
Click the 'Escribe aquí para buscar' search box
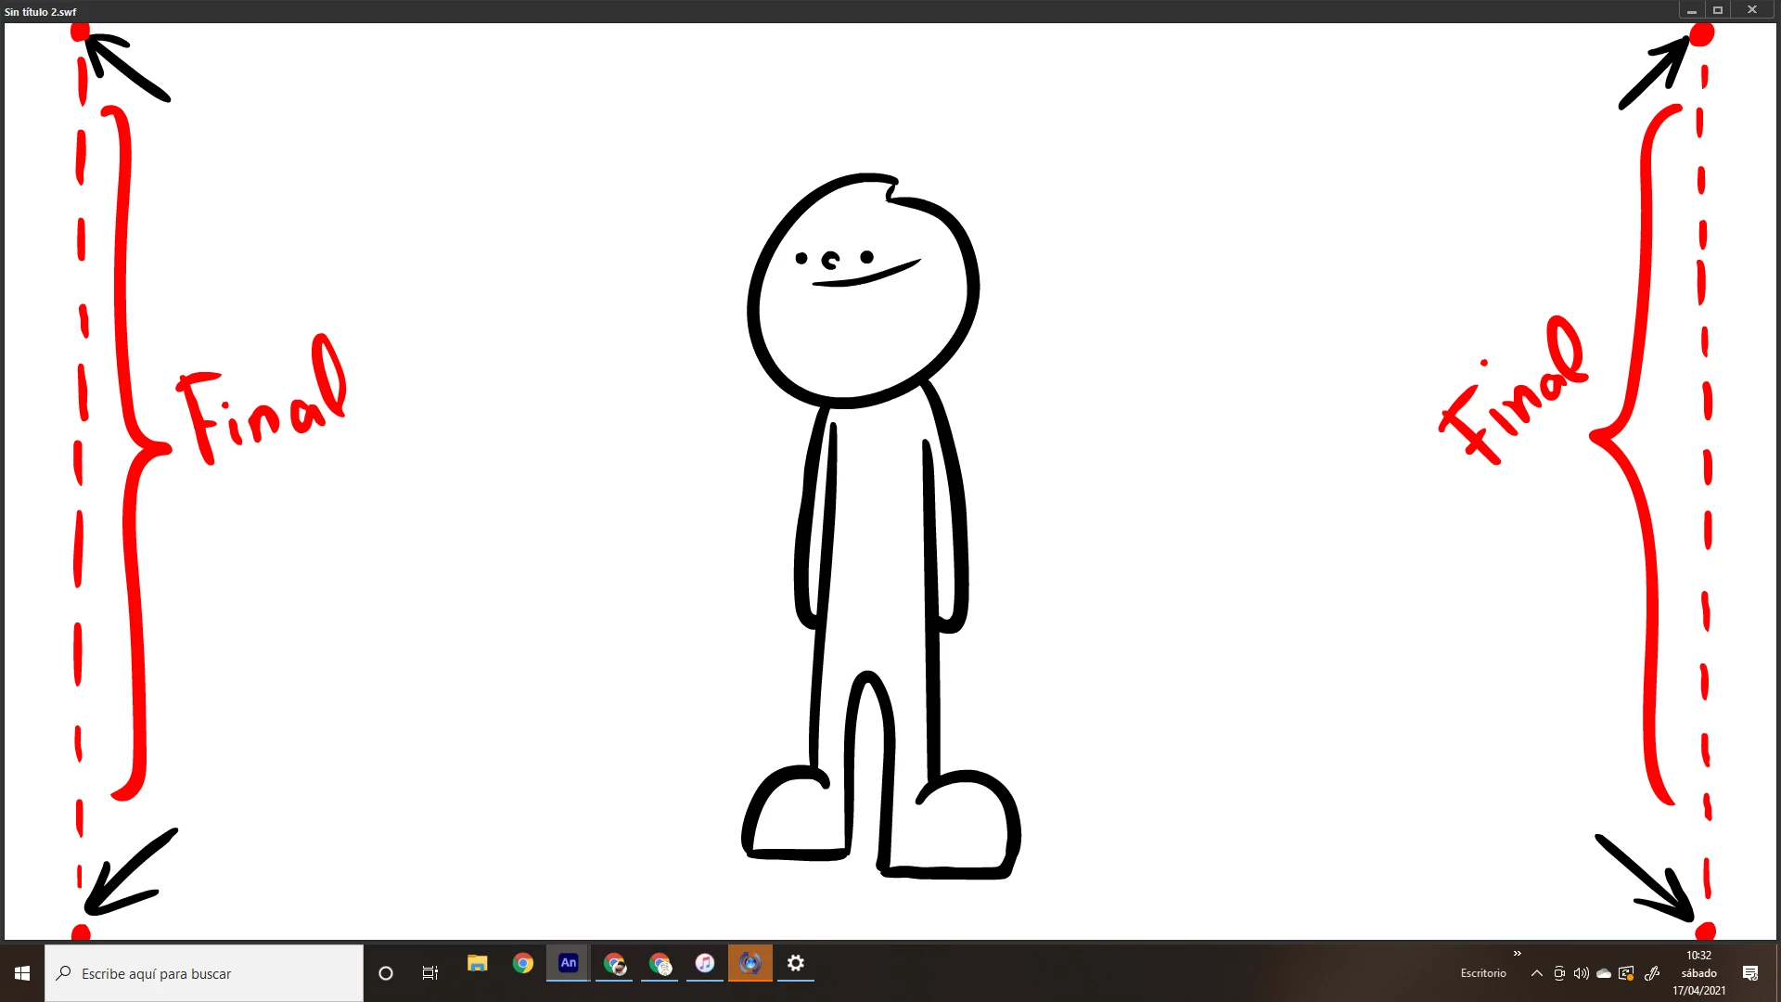click(x=204, y=973)
